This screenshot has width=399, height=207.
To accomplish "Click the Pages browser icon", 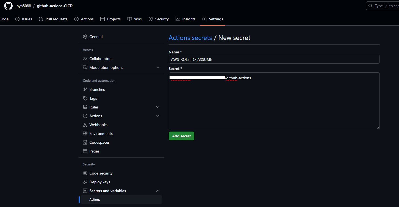I will pyautogui.click(x=85, y=151).
